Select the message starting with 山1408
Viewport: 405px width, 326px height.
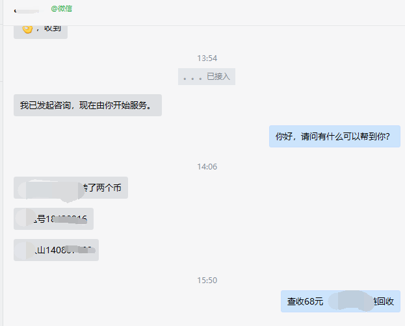click(56, 250)
